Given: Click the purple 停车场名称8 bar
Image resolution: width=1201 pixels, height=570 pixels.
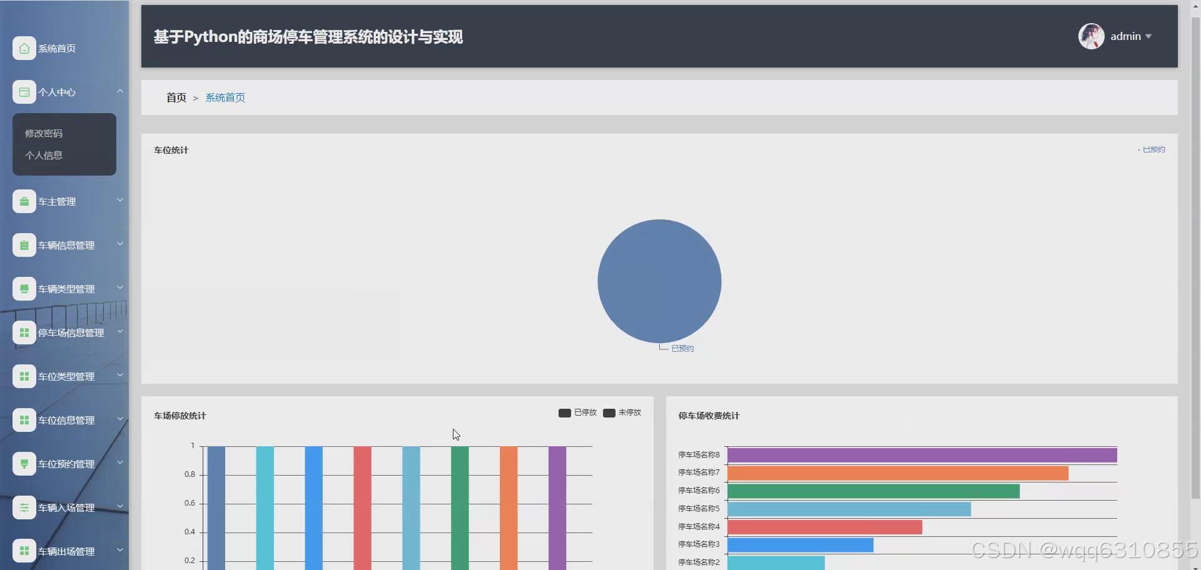Looking at the screenshot, I should pos(922,455).
